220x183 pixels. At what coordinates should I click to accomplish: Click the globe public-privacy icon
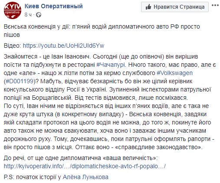(39, 15)
